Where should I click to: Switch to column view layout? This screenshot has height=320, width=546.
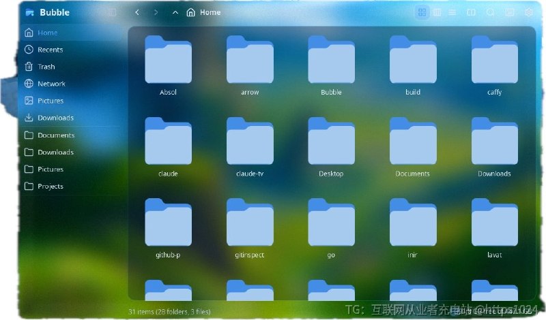[x=437, y=12]
